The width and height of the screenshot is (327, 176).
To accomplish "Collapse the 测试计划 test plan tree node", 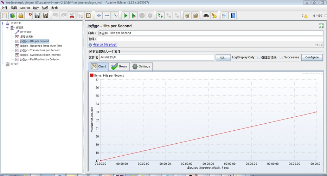I will tap(3, 23).
